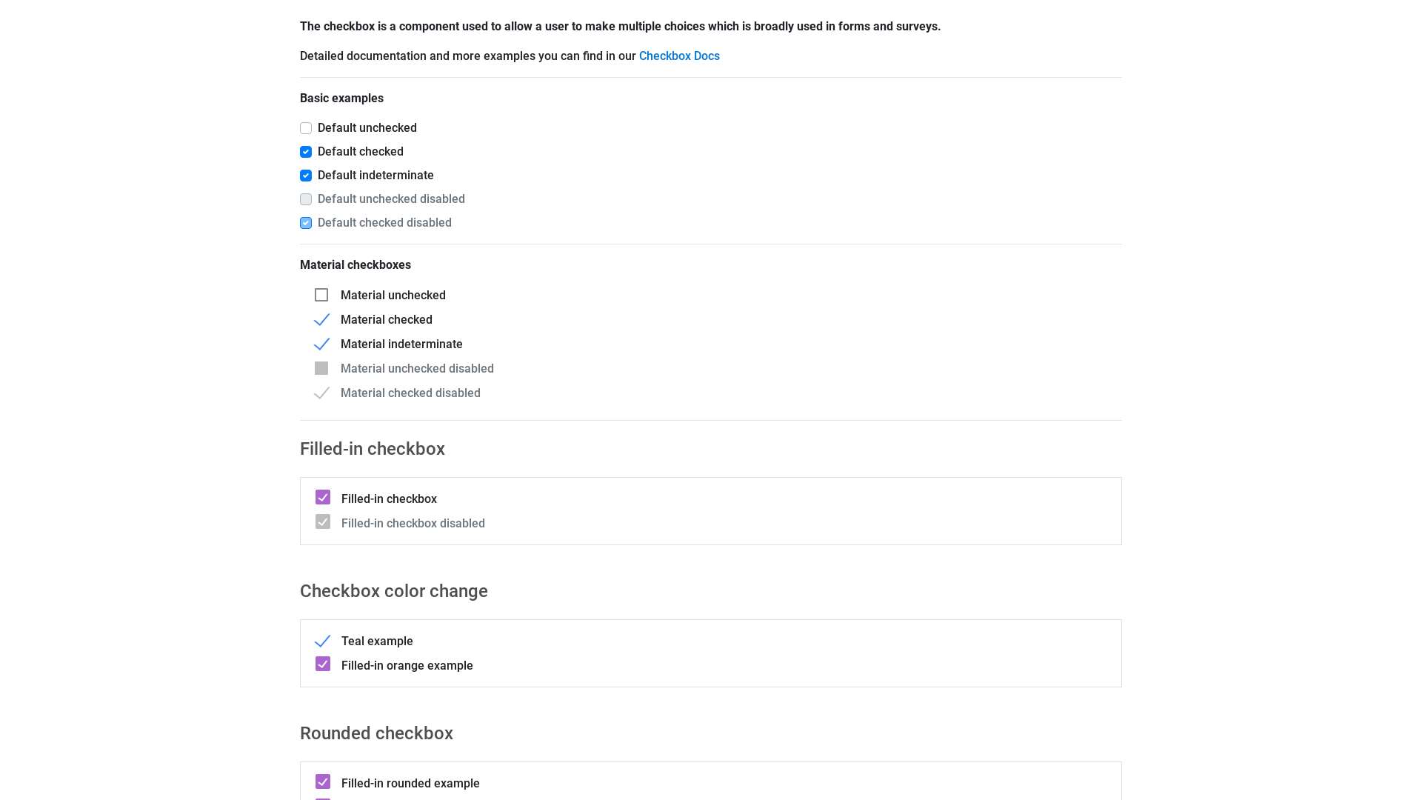Click the Default checked disabled checkbox
This screenshot has width=1422, height=800.
point(306,223)
